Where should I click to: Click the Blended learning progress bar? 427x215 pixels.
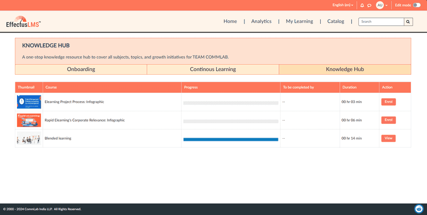(x=231, y=139)
